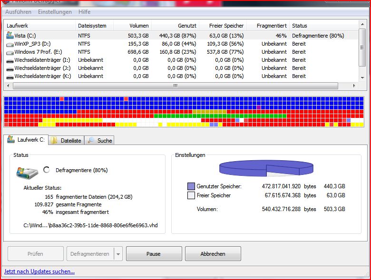This screenshot has width=371, height=280.
Task: Click the magnifier icon on Suche tab
Action: (x=91, y=140)
